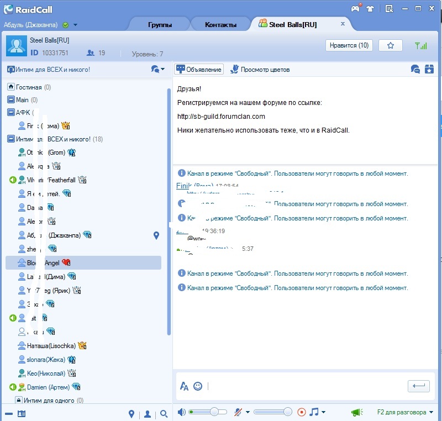Click the red heart badge beside Angel
442x421 pixels.
[66, 262]
